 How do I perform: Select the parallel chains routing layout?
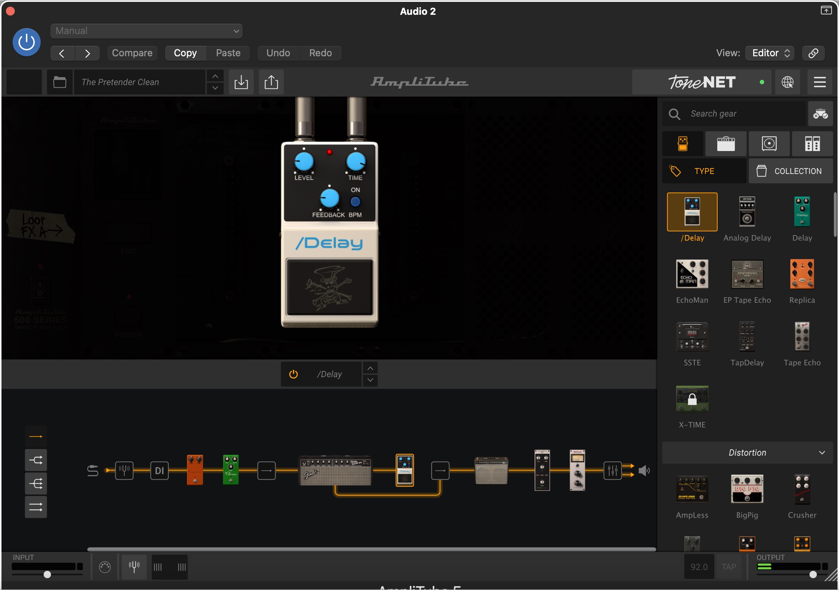click(36, 507)
